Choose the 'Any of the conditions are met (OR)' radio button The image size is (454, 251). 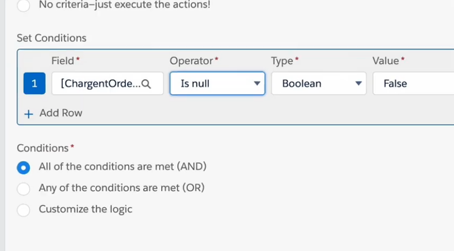[23, 189]
